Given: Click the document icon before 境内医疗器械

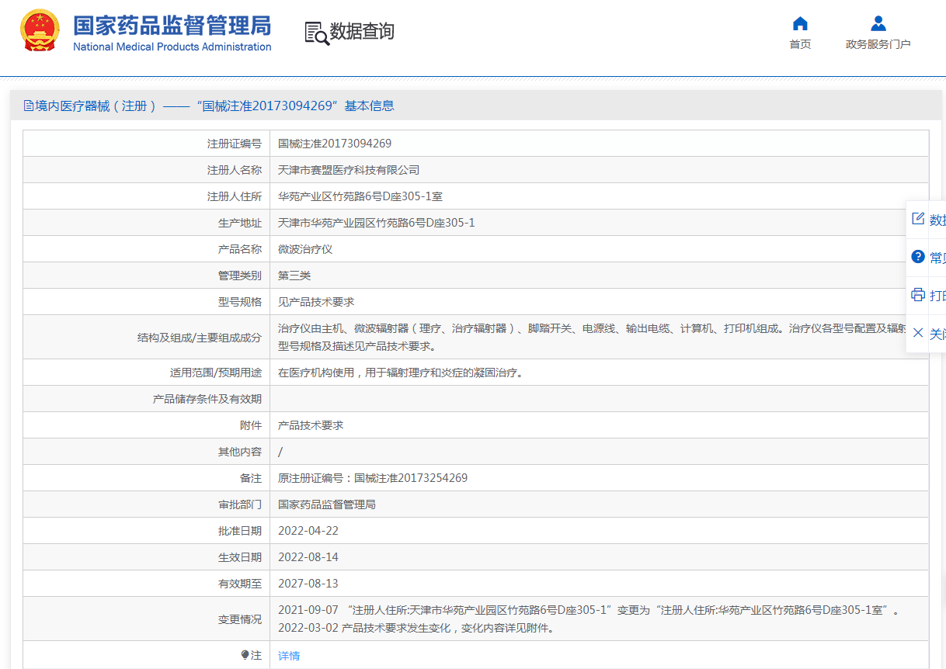Looking at the screenshot, I should click(29, 106).
